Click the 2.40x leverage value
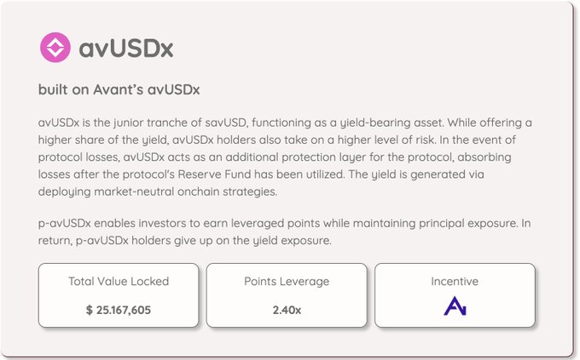This screenshot has height=360, width=580. click(287, 310)
